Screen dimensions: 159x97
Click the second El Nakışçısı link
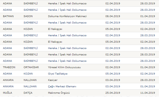pyautogui.click(x=55, y=42)
